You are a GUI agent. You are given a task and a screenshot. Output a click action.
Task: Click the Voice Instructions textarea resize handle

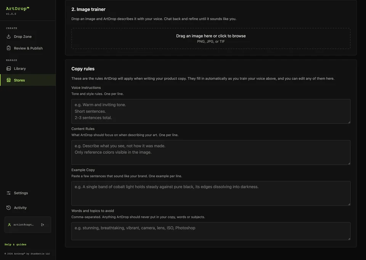tap(349, 122)
